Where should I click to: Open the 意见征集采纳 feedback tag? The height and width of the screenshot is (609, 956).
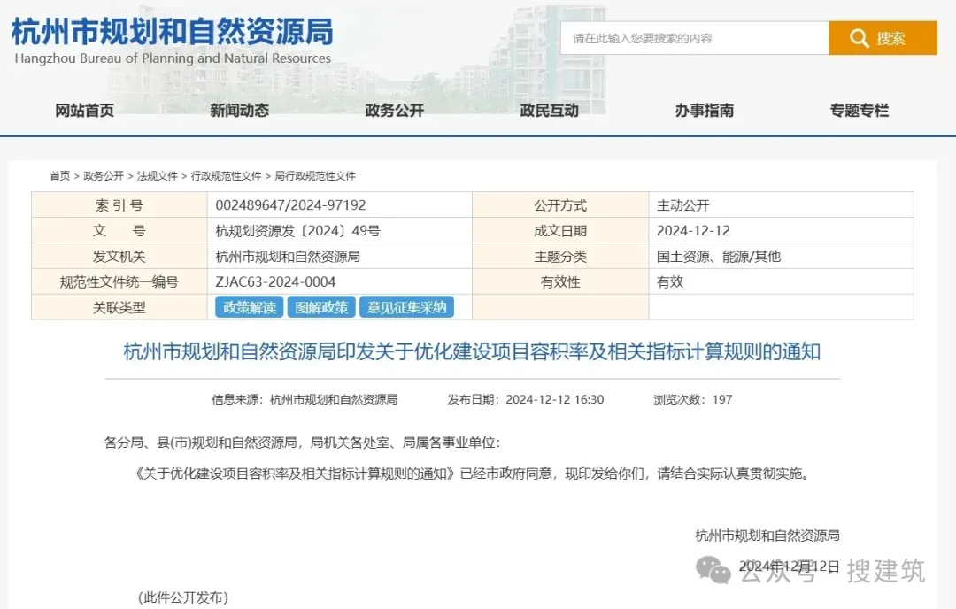click(x=405, y=307)
